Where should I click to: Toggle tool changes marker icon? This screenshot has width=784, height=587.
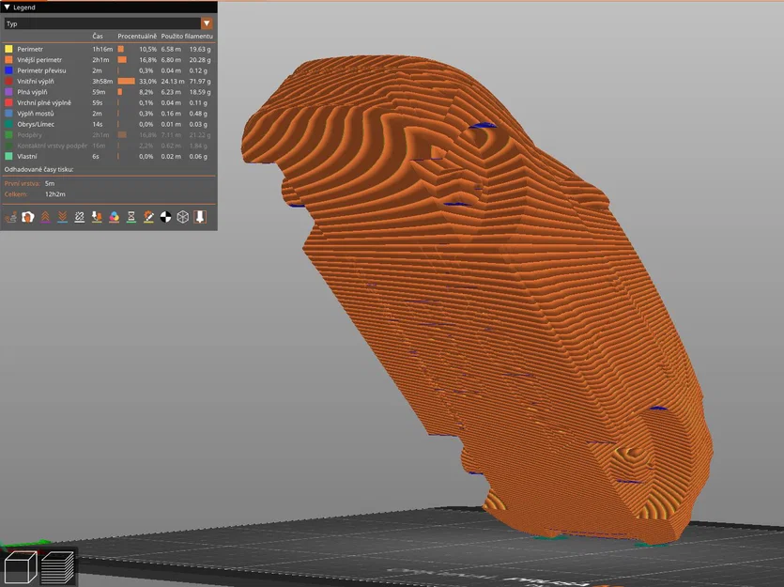pyautogui.click(x=97, y=216)
